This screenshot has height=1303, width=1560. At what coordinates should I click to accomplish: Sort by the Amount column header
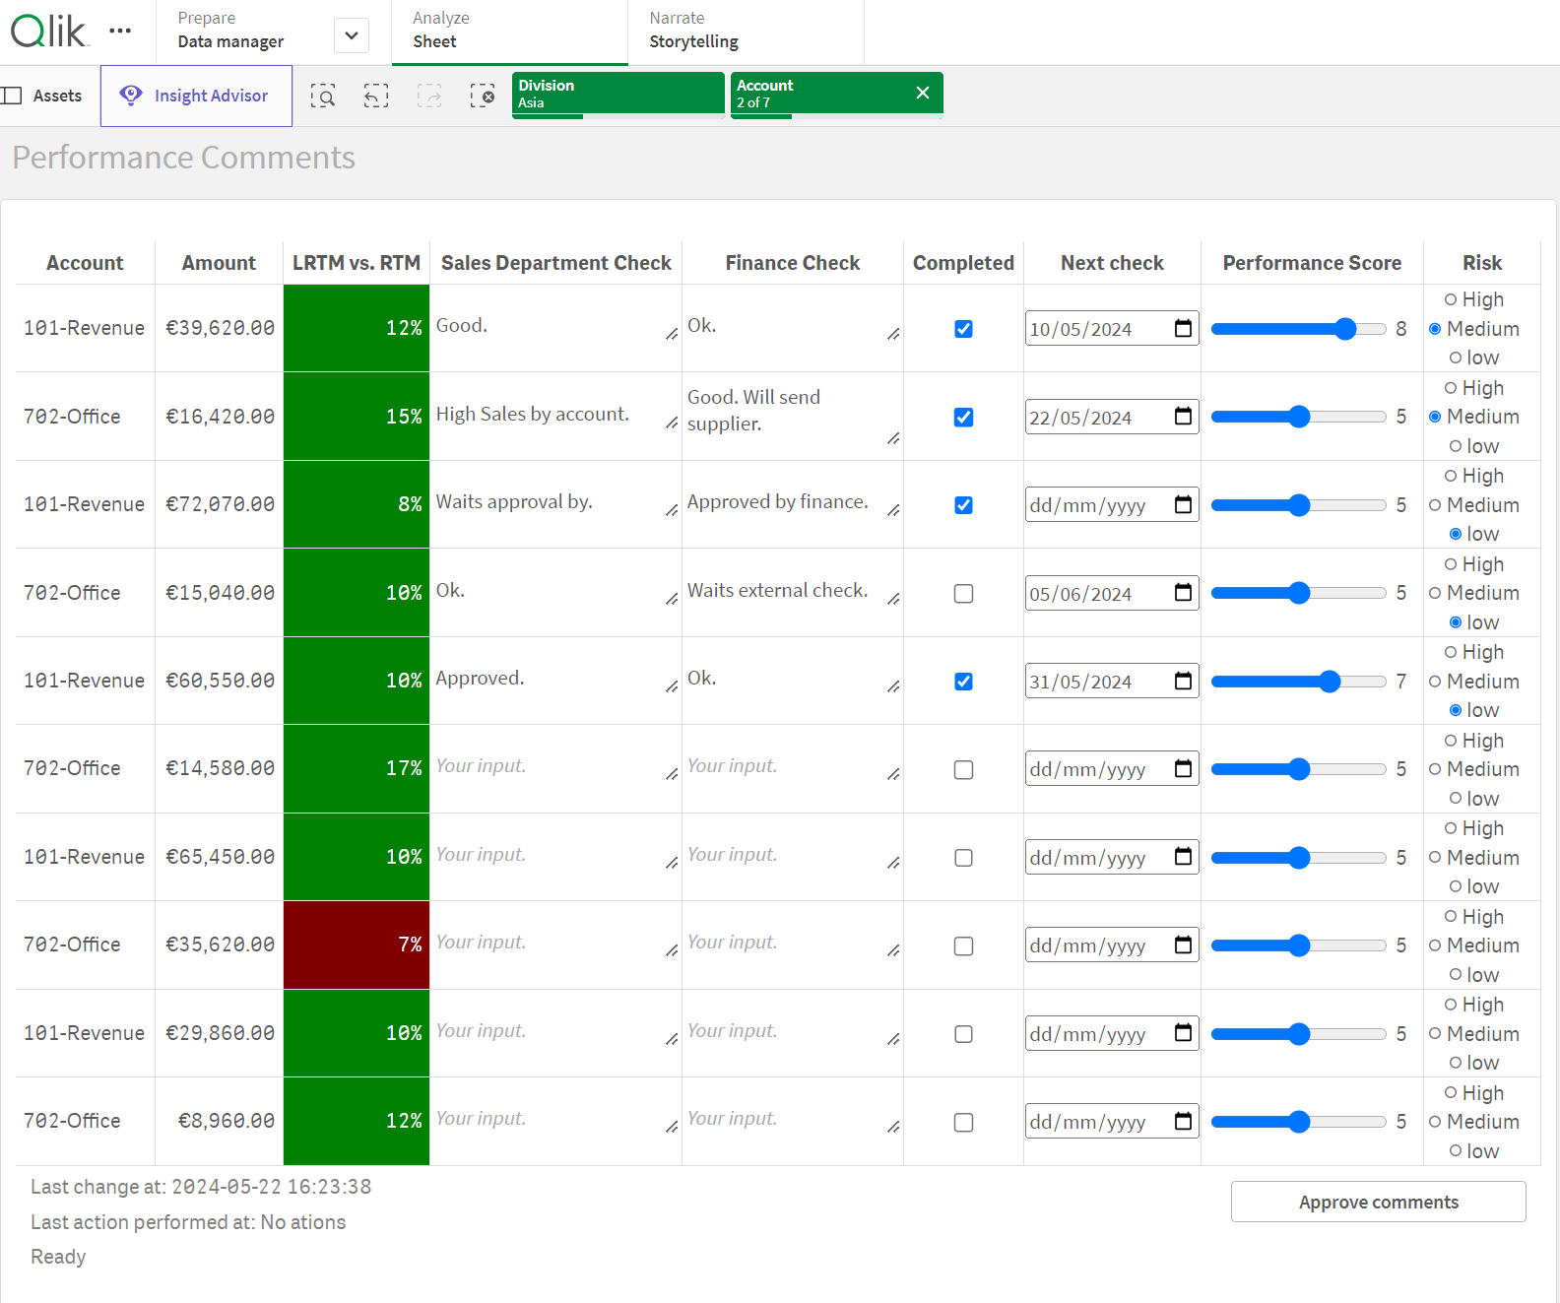point(219,263)
